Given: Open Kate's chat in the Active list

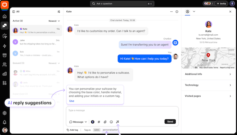Looking at the screenshot, I should click(x=36, y=31).
